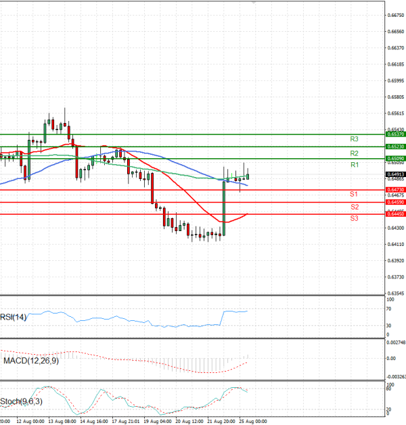Click the R3 resistance label
Image resolution: width=406 pixels, height=425 pixels.
[354, 139]
